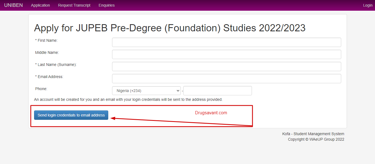Click inside the Last Name (Surname) field
This screenshot has width=375, height=164.
pyautogui.click(x=226, y=66)
